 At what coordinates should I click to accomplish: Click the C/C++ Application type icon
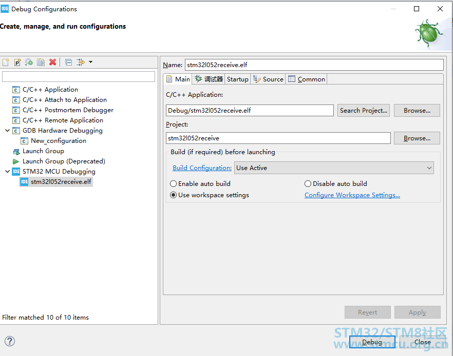(16, 90)
